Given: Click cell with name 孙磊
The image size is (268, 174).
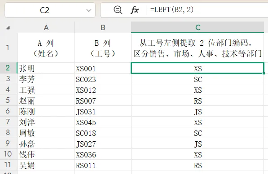Looking at the screenshot, I should tap(46, 144).
